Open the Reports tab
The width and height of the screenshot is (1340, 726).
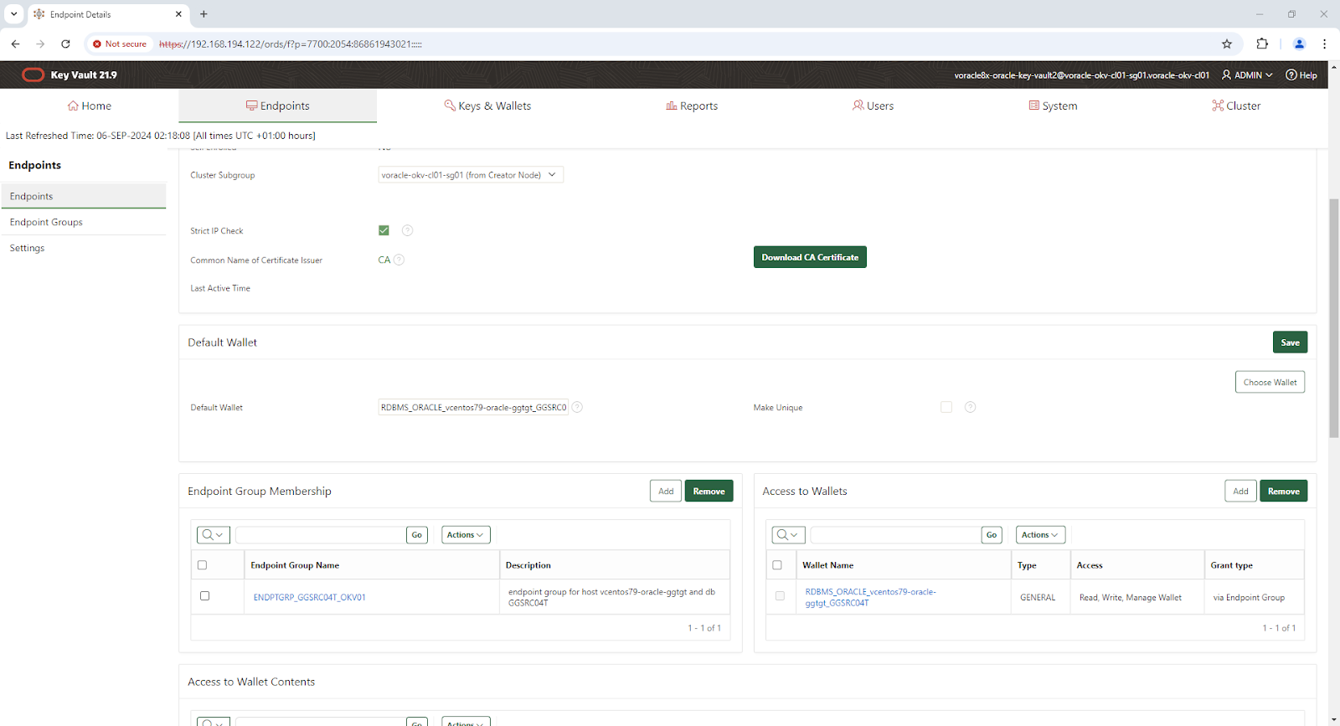pyautogui.click(x=692, y=106)
